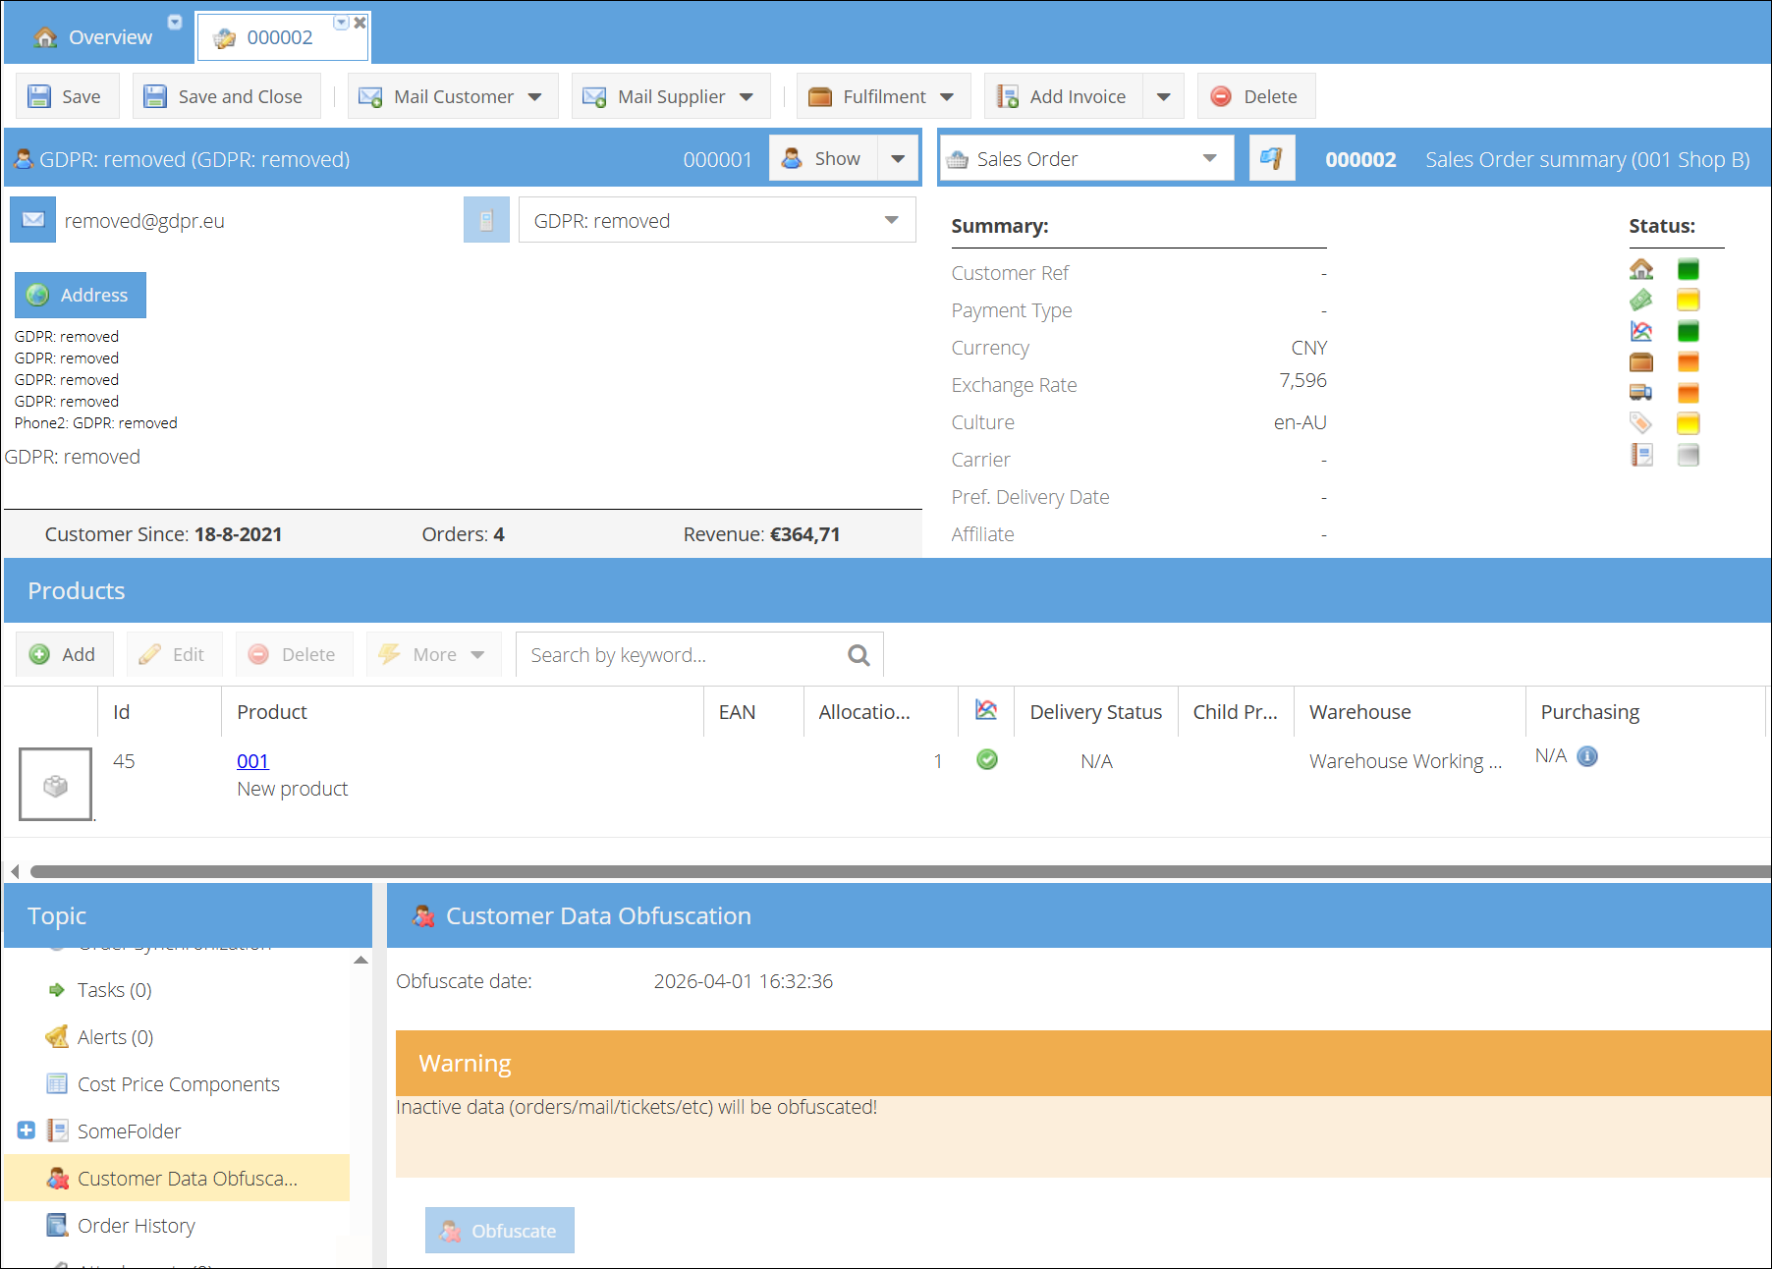This screenshot has width=1772, height=1269.
Task: Click the pin icon next to Sales Order dropdown
Action: [x=1271, y=158]
